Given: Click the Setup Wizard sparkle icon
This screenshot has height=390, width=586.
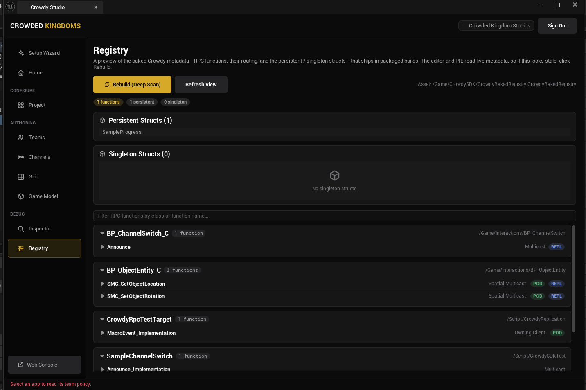Looking at the screenshot, I should 21,53.
